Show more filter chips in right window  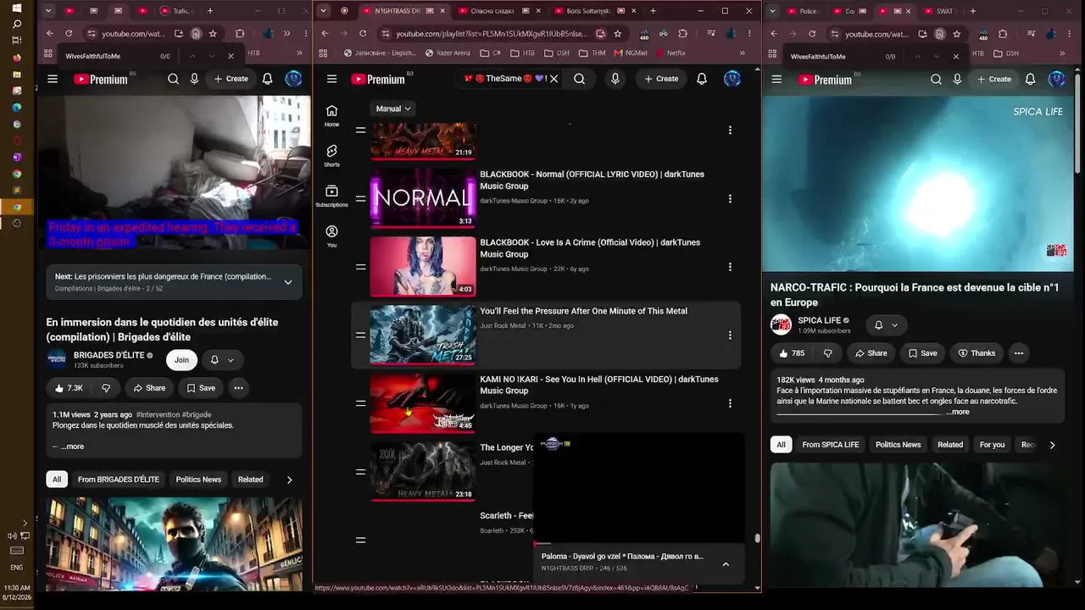(x=1052, y=445)
